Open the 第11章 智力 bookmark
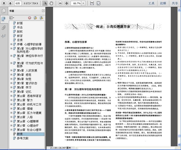This screenshot has height=150, width=181. (x=25, y=100)
